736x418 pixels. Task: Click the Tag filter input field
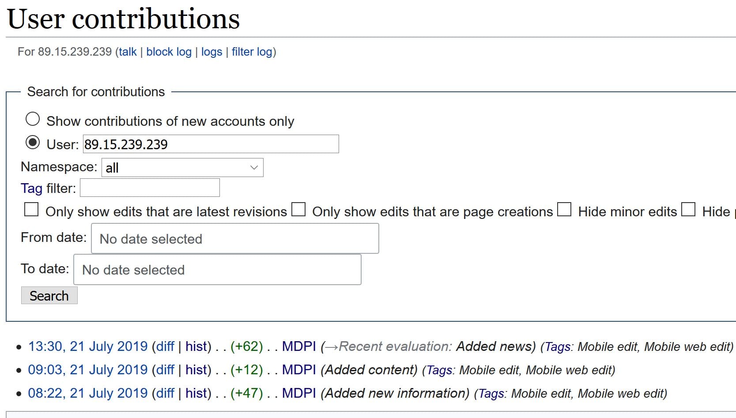point(150,188)
